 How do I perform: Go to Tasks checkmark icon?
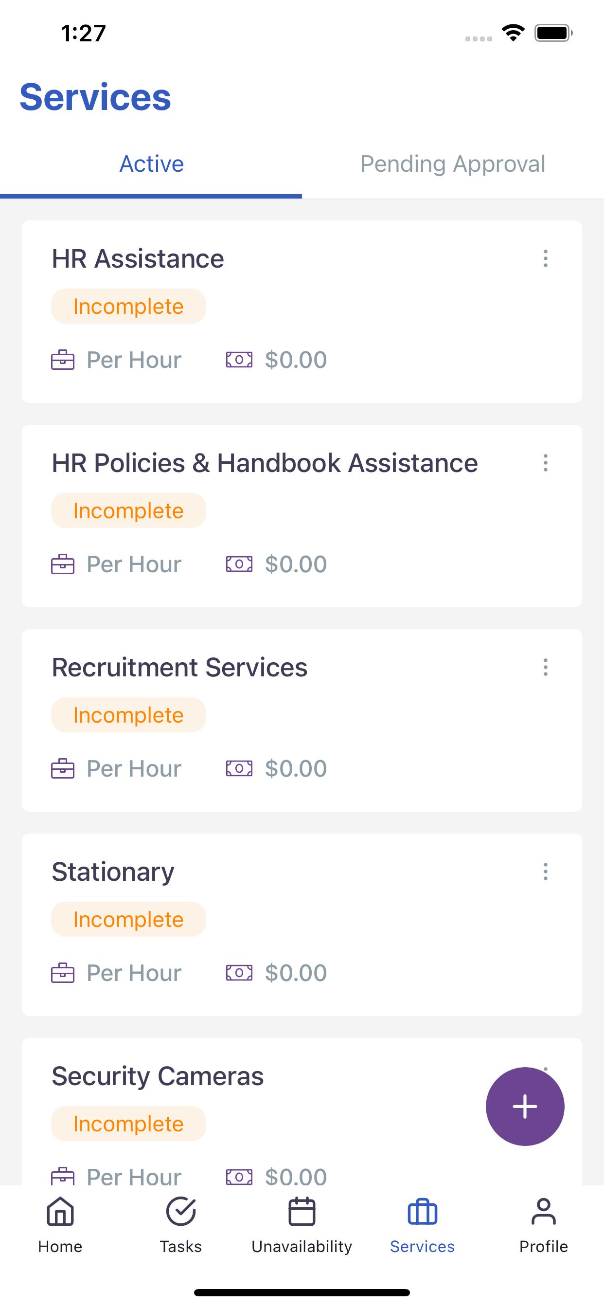pyautogui.click(x=181, y=1212)
